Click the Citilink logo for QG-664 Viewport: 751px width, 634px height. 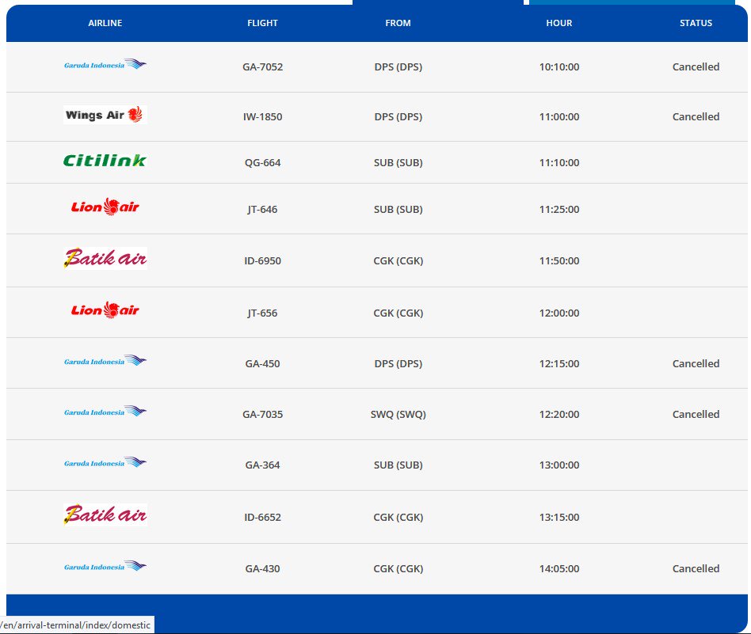pos(105,161)
